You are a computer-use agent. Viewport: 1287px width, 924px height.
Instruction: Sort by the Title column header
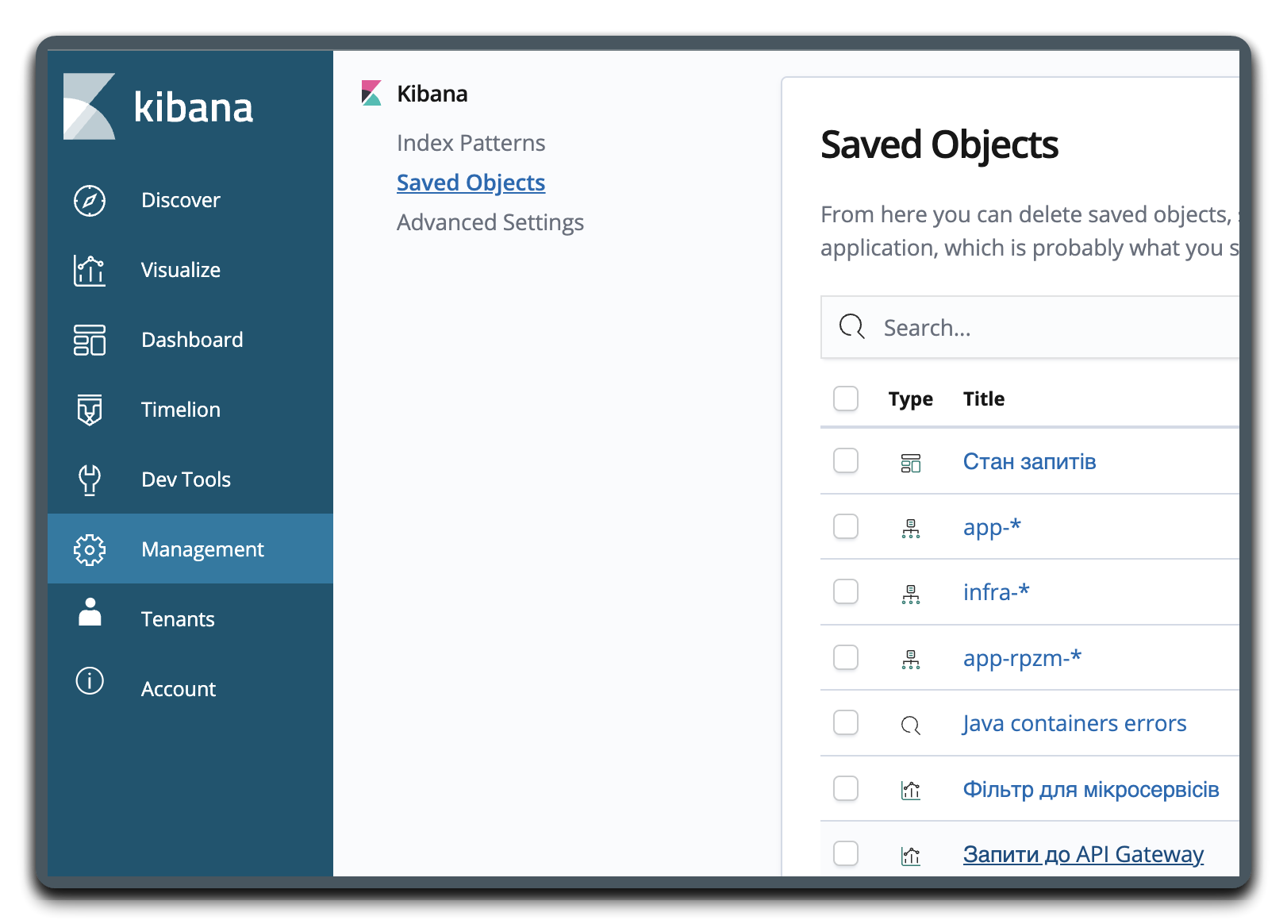click(x=984, y=398)
